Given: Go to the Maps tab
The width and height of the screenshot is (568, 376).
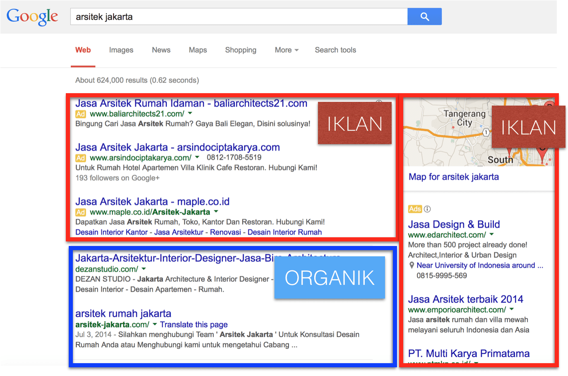Looking at the screenshot, I should point(198,50).
